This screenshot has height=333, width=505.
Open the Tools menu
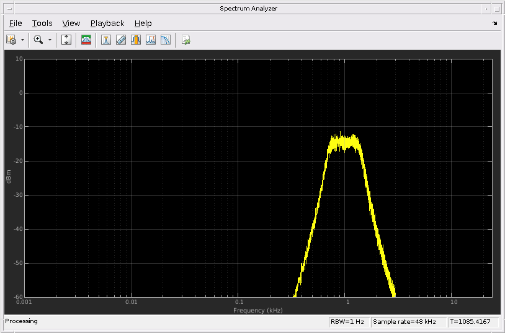click(x=42, y=24)
